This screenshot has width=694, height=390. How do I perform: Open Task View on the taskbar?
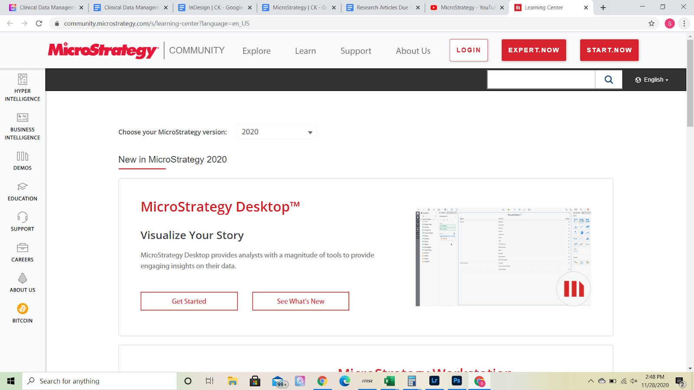(x=210, y=381)
